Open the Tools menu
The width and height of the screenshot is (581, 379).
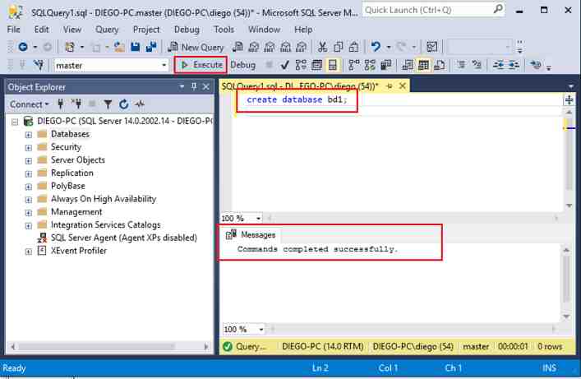pos(224,30)
